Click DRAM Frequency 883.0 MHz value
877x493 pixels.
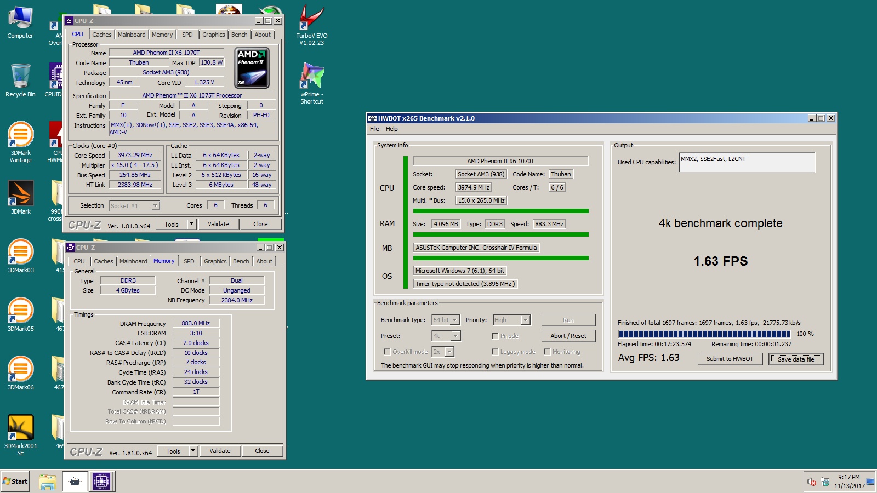(196, 323)
